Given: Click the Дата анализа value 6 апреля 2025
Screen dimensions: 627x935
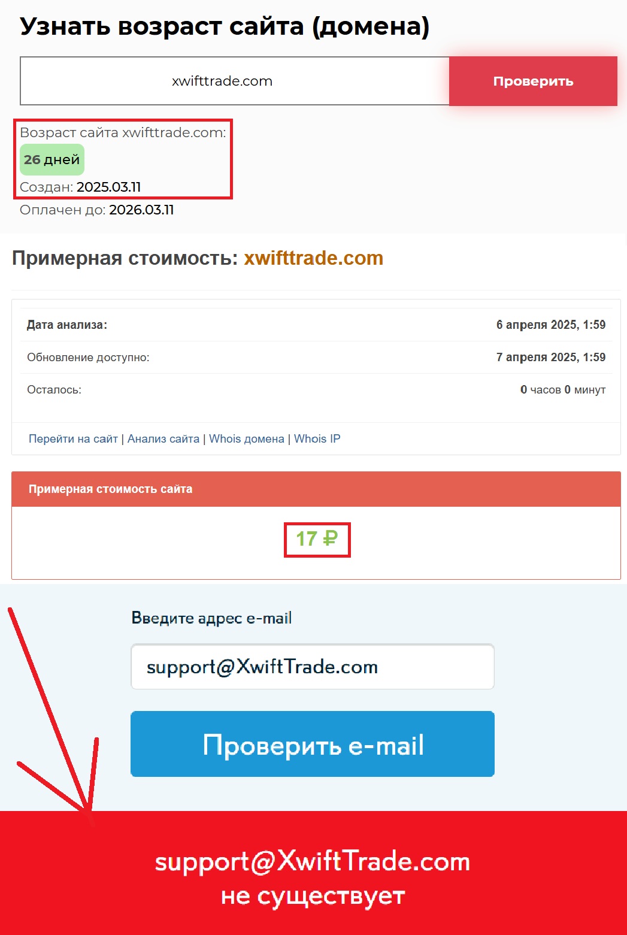Looking at the screenshot, I should tap(551, 325).
